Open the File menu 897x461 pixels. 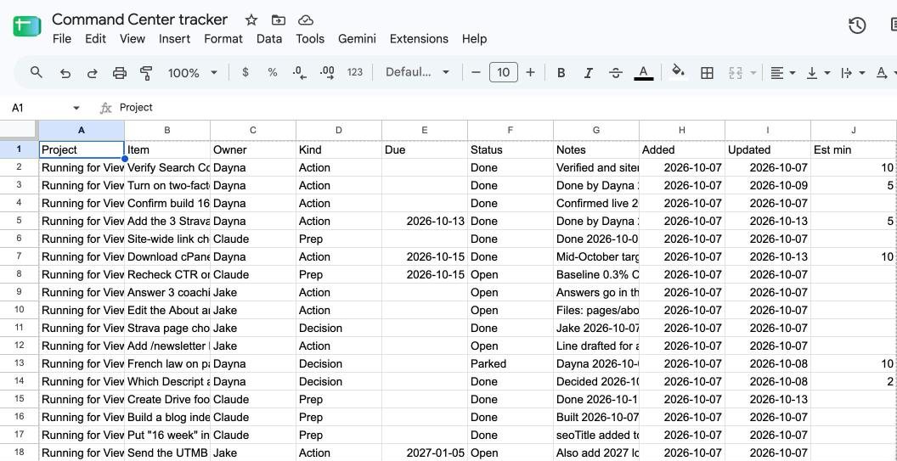(x=62, y=39)
